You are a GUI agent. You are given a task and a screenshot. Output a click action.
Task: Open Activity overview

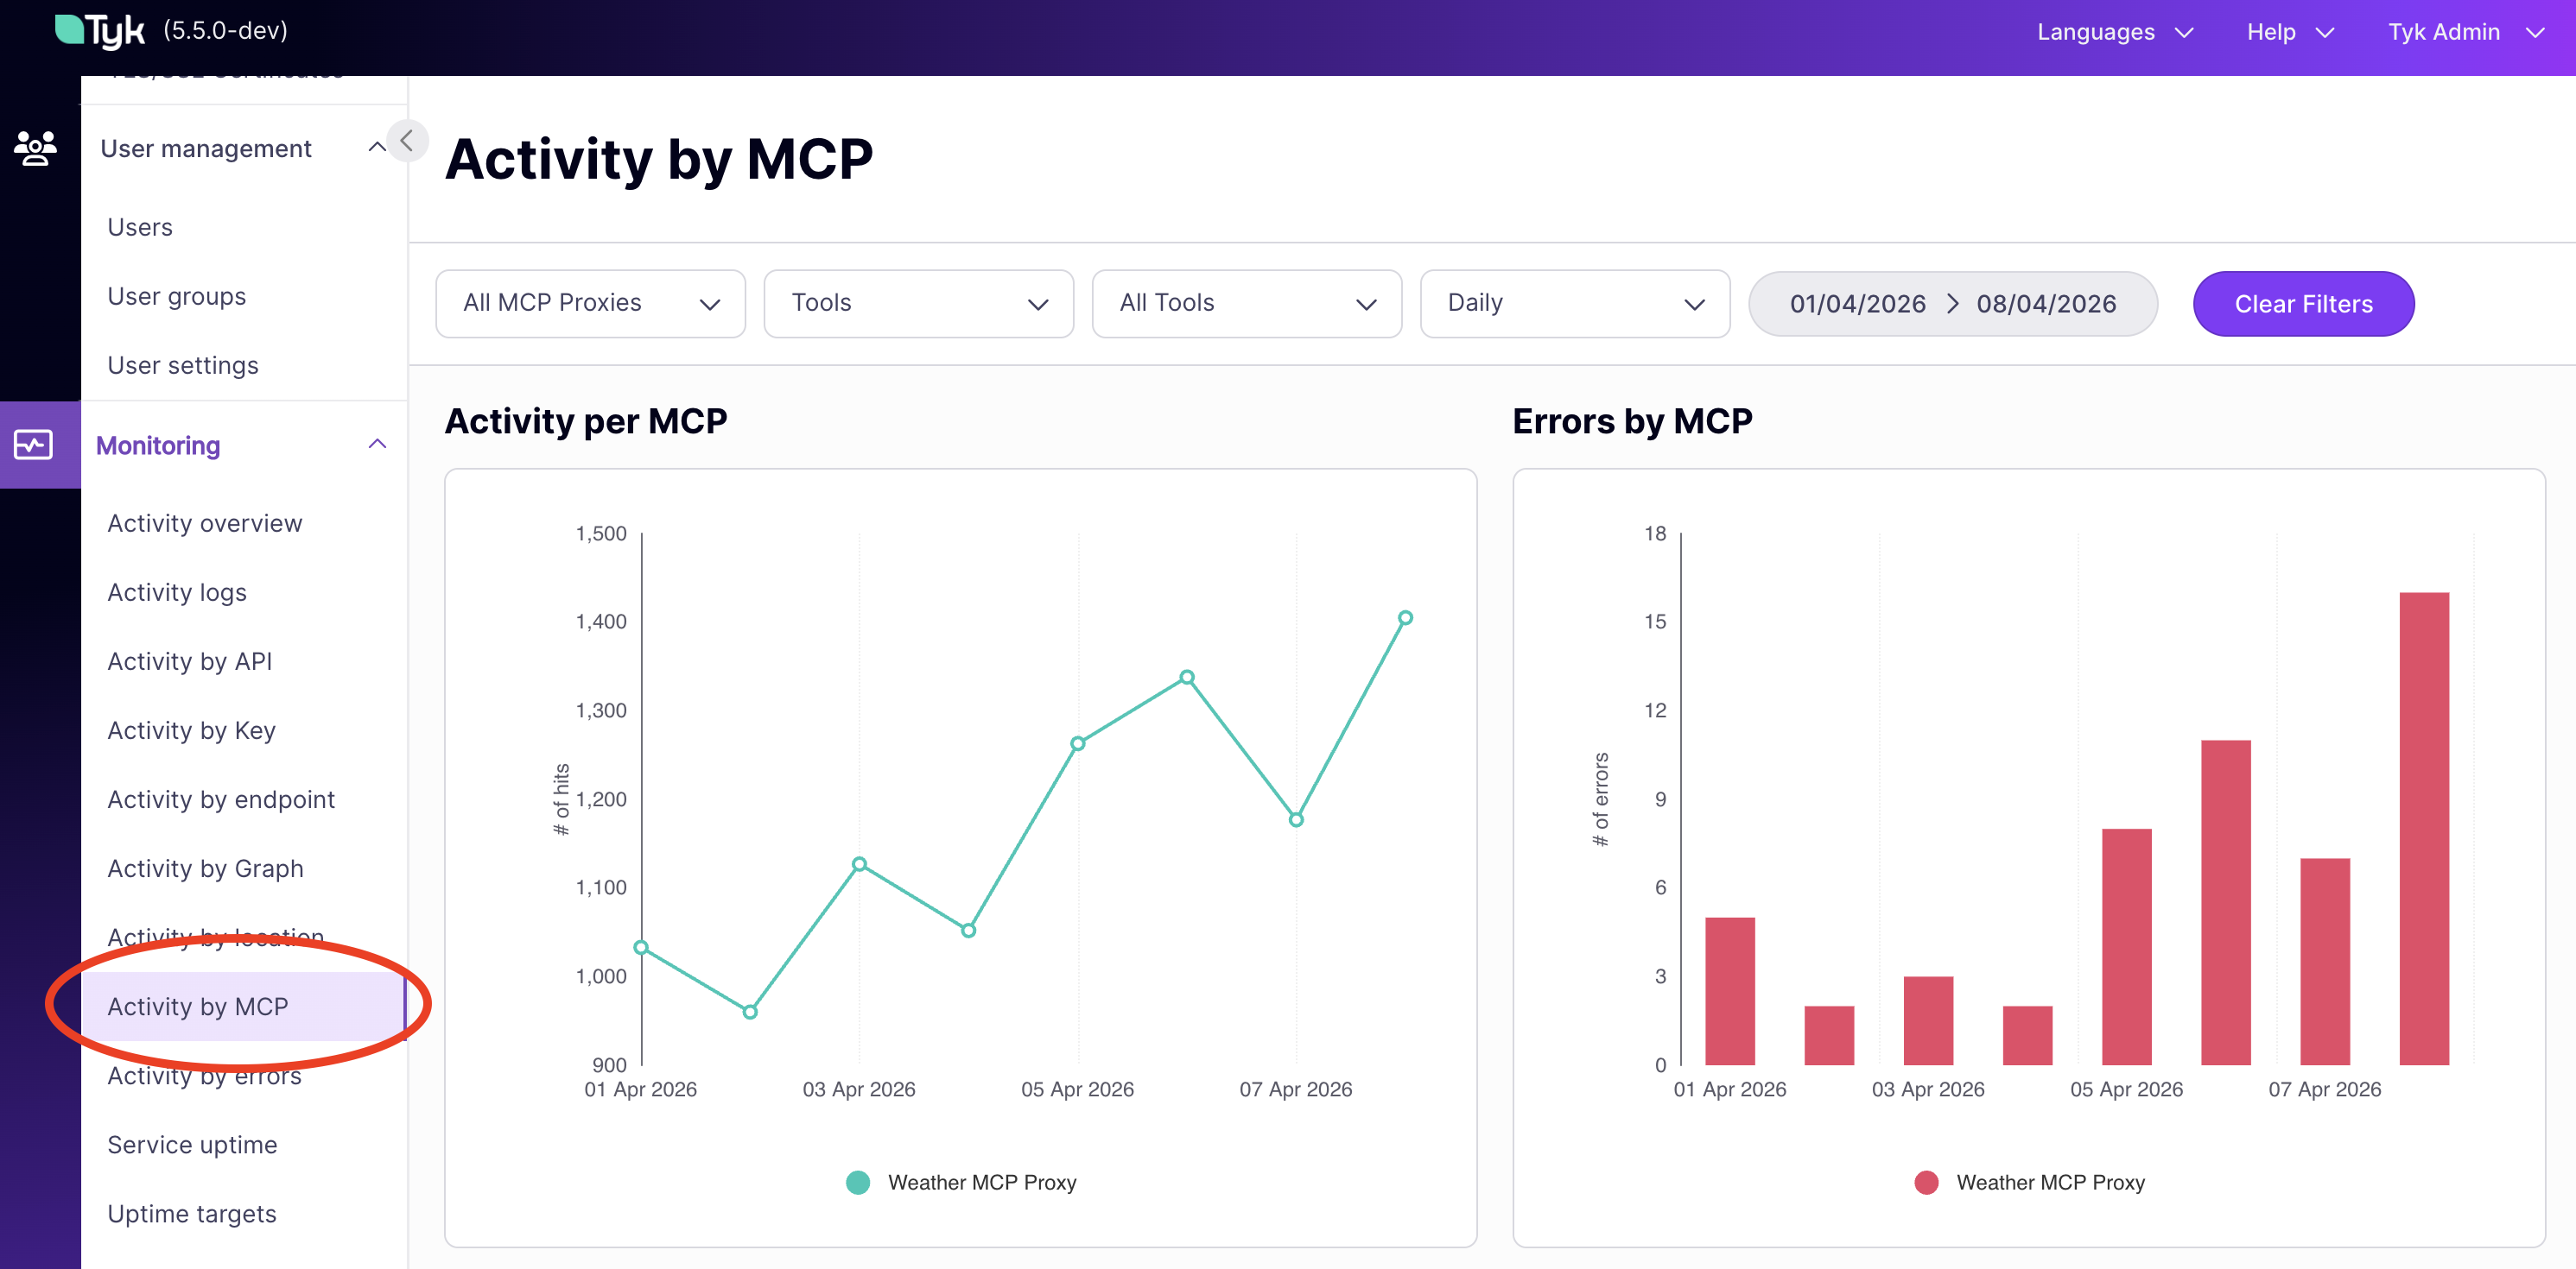[x=205, y=524]
